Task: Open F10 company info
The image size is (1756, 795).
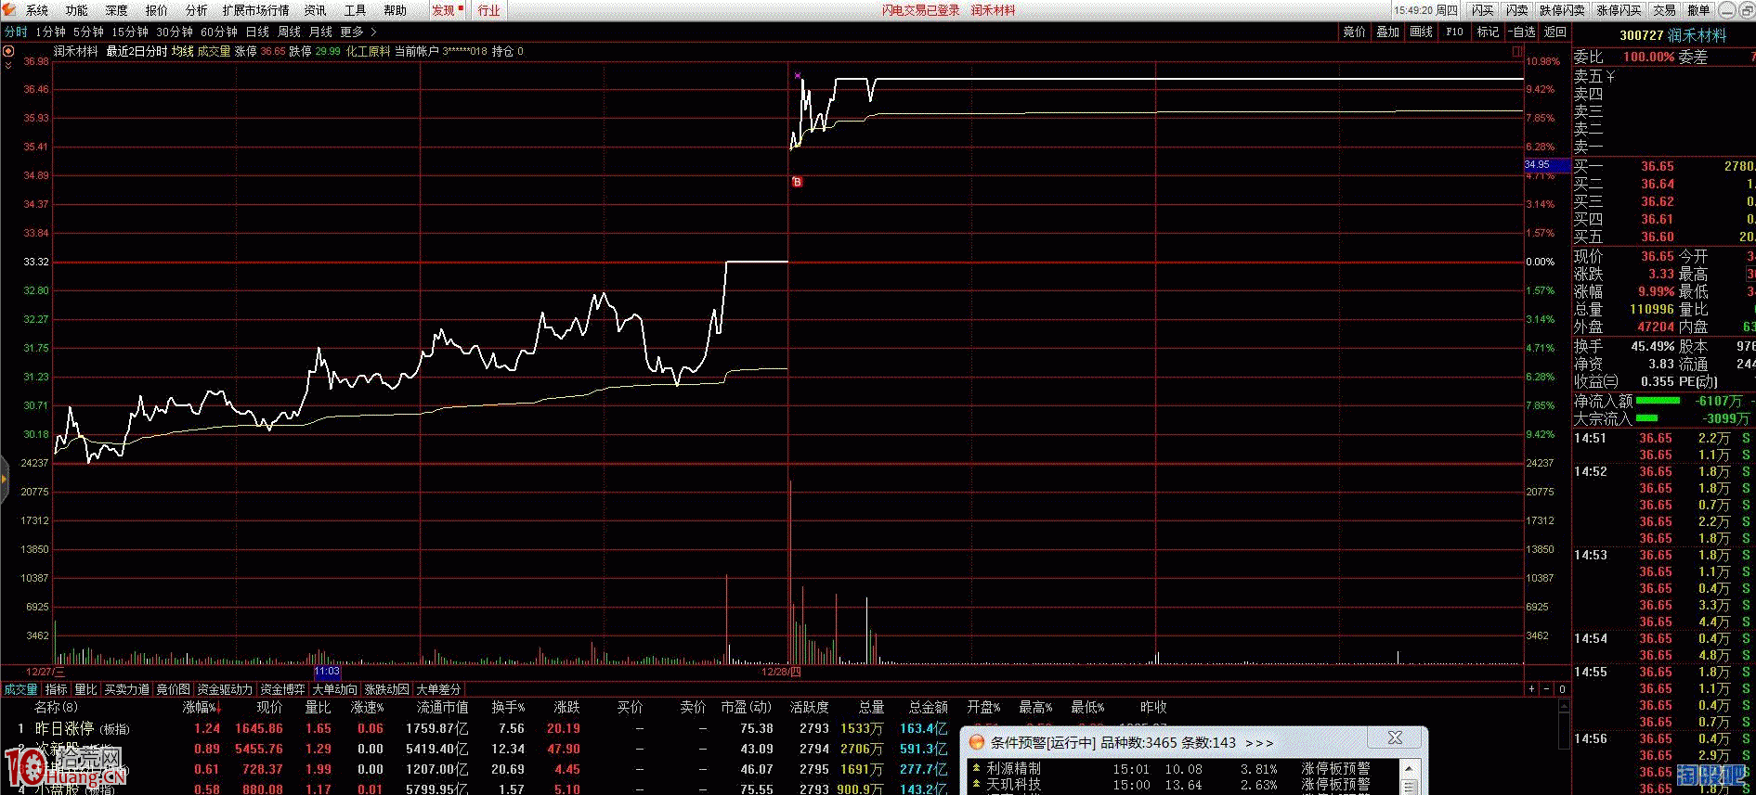Action: (x=1454, y=32)
